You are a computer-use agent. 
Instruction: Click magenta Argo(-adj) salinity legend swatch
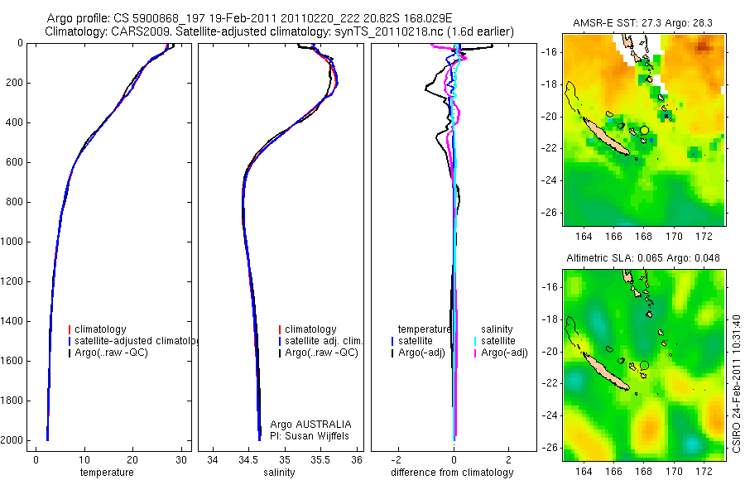[x=476, y=353]
